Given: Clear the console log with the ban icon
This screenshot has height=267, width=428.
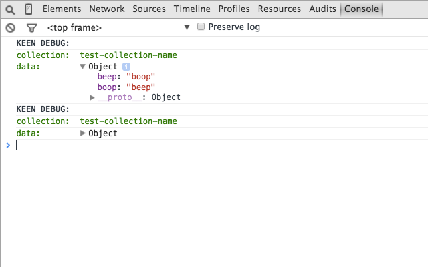Looking at the screenshot, I should (x=11, y=28).
